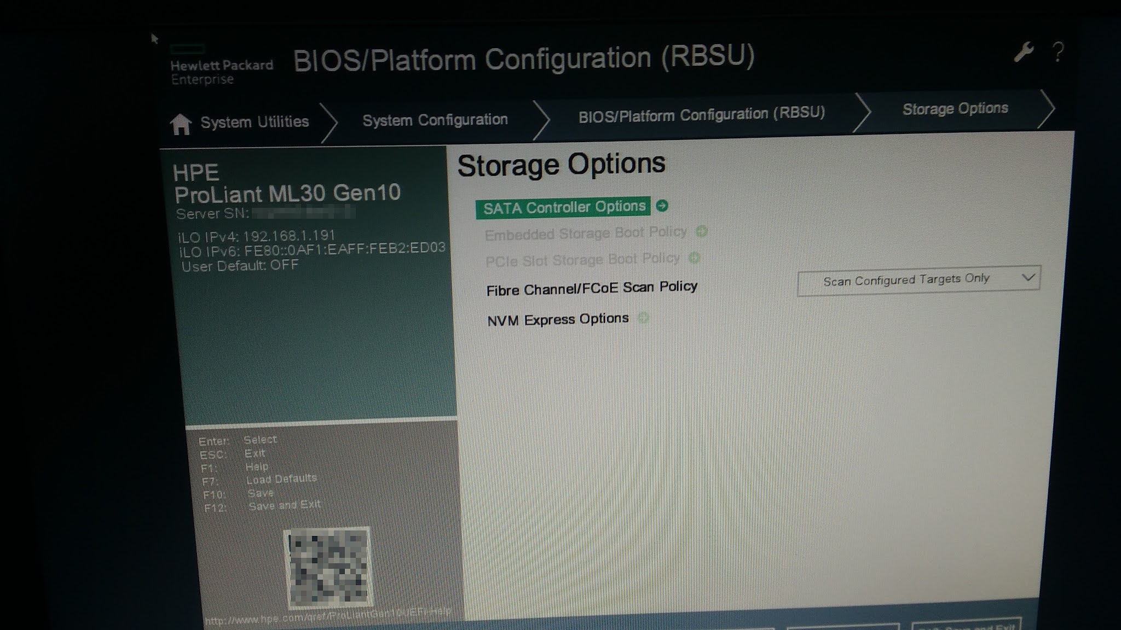Open SATA Controller Options
Screen dimensions: 1121x630
pyautogui.click(x=565, y=207)
